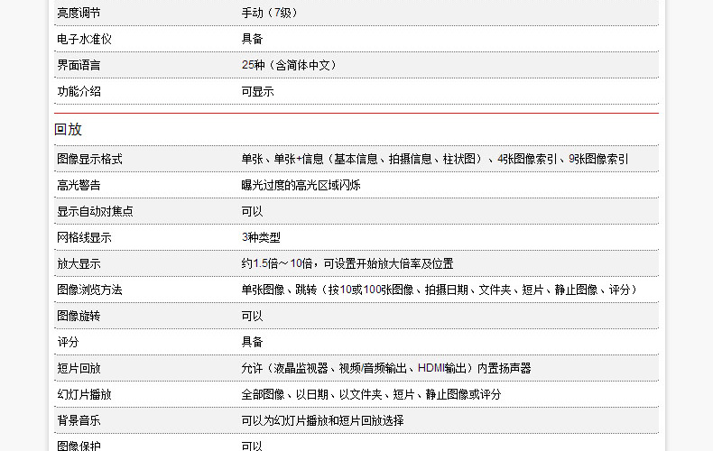Click the 手动（7级）value text
The height and width of the screenshot is (451, 713).
pos(270,13)
